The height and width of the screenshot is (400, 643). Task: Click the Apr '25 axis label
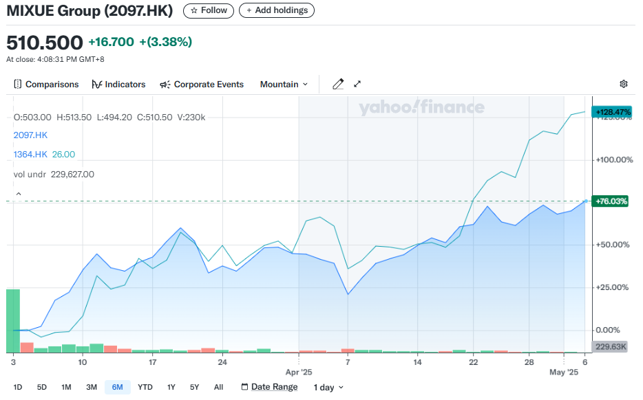click(x=299, y=372)
